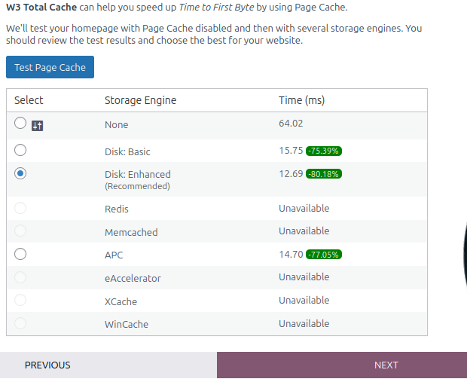The width and height of the screenshot is (467, 382).
Task: Click the disabled eAccelerator radio button
Action: (x=20, y=277)
